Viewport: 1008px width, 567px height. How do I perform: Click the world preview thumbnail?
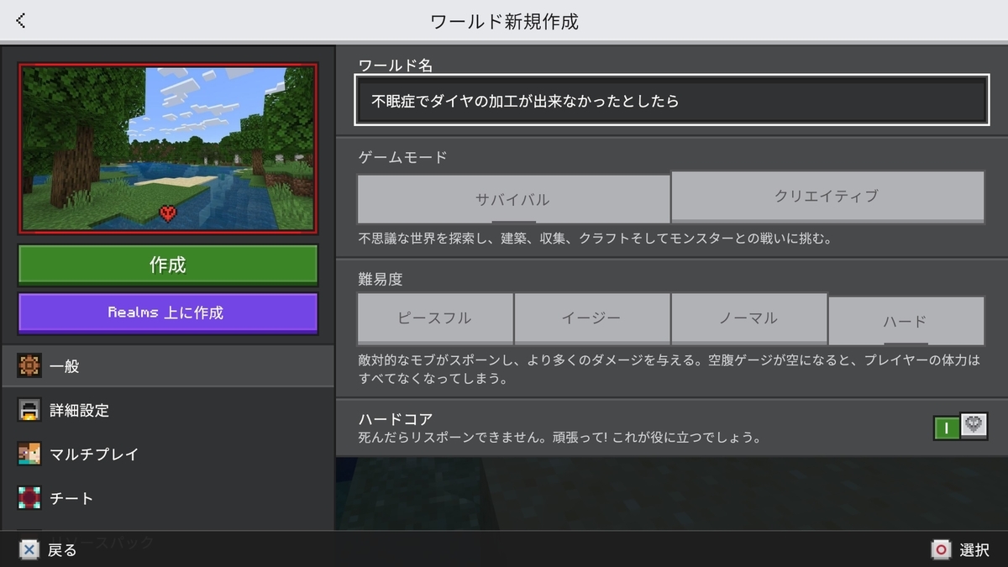[168, 149]
